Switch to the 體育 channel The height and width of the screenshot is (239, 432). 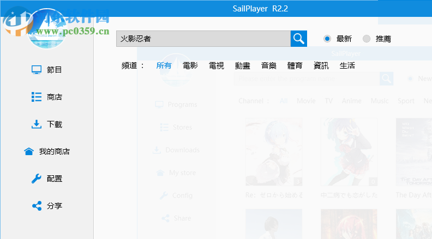pos(295,65)
